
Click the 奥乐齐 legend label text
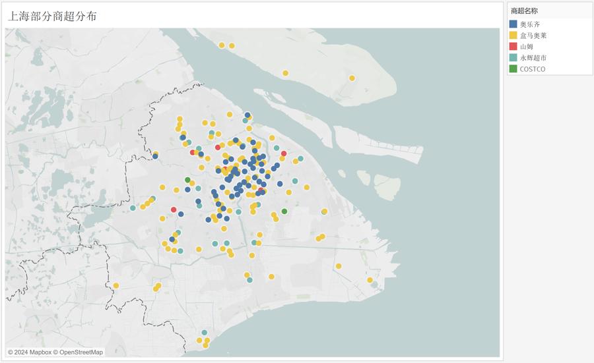[x=529, y=24]
